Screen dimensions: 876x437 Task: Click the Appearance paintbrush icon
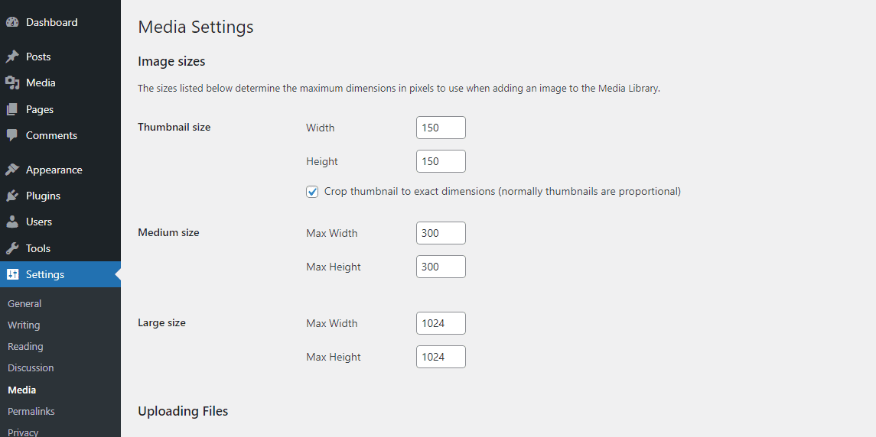click(12, 170)
